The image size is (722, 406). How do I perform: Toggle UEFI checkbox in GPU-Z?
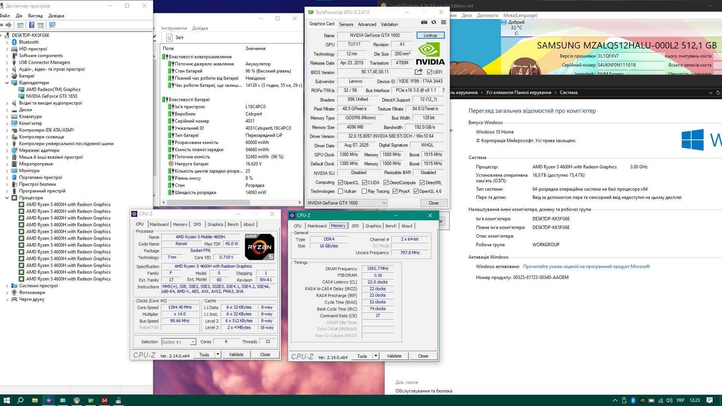tap(430, 72)
